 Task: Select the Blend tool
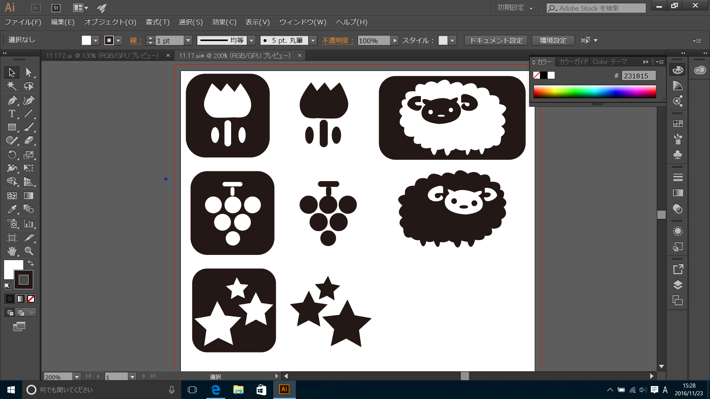pyautogui.click(x=28, y=209)
